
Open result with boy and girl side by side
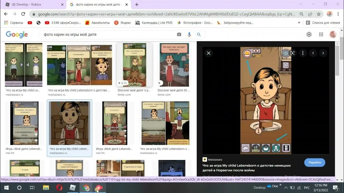[x=24, y=65]
